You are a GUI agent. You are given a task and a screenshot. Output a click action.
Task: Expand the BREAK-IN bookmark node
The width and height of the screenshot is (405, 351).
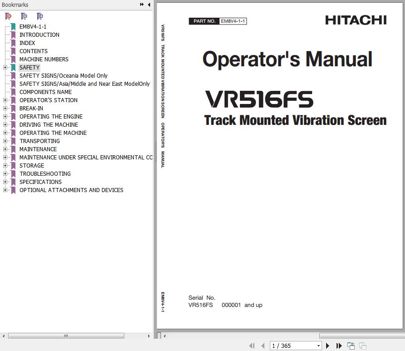point(5,109)
